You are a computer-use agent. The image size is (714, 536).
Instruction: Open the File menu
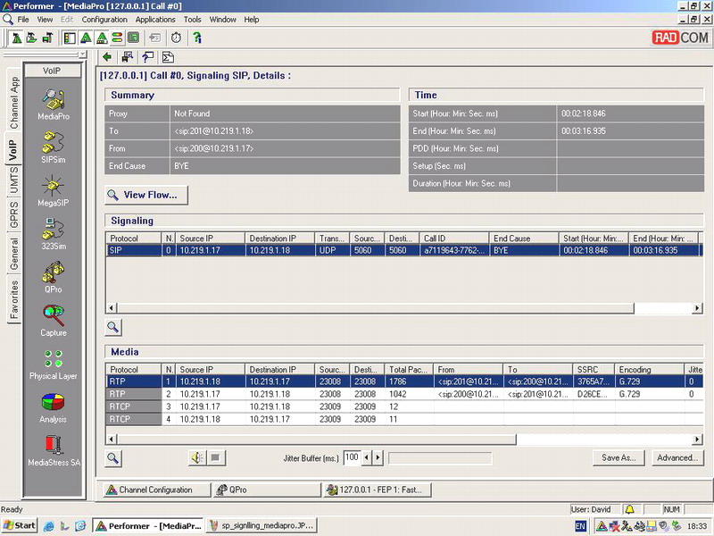[x=23, y=20]
